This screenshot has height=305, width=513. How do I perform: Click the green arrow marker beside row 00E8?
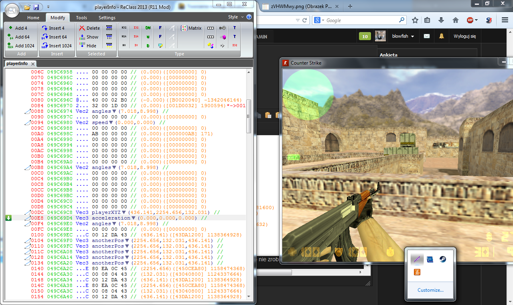pyautogui.click(x=8, y=218)
